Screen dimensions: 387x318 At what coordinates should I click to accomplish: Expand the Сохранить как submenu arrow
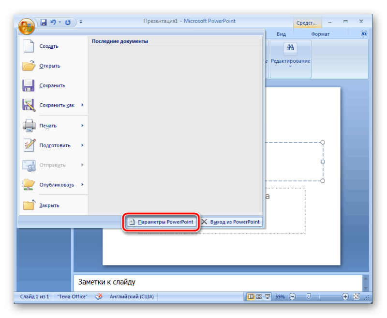83,105
